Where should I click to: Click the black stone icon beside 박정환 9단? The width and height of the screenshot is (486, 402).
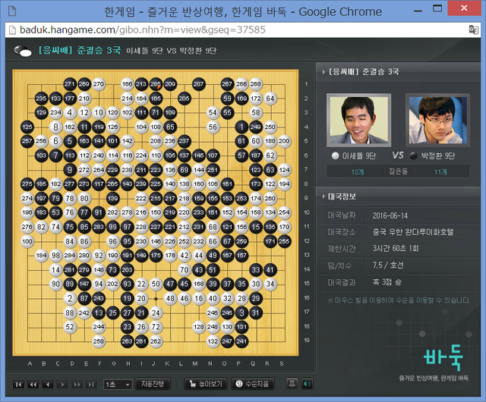pyautogui.click(x=413, y=156)
